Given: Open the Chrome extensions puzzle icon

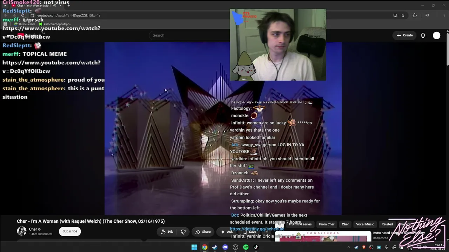Looking at the screenshot, I should point(415,15).
